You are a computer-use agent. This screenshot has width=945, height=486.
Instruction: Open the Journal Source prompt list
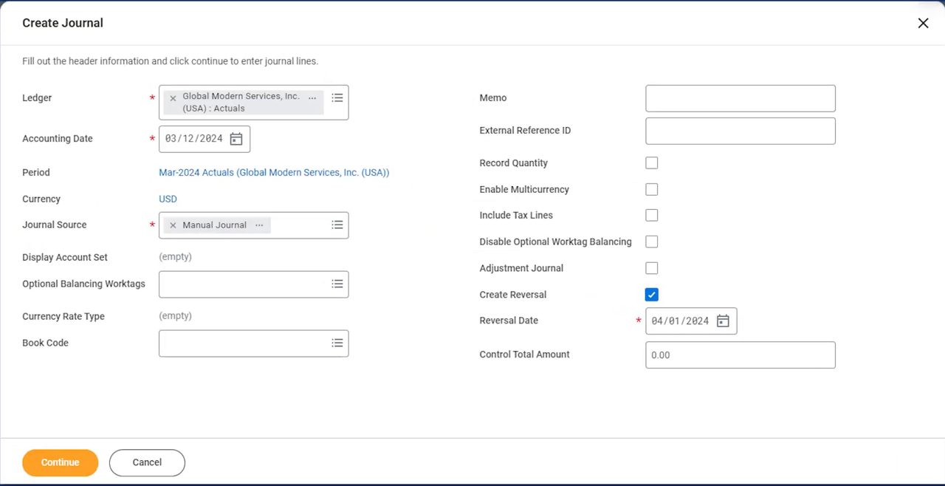click(337, 225)
